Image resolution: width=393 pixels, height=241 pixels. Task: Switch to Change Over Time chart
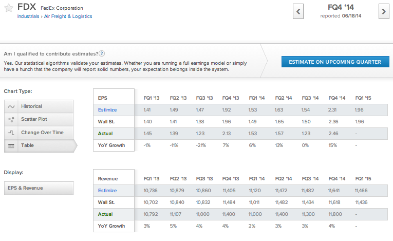tap(39, 133)
